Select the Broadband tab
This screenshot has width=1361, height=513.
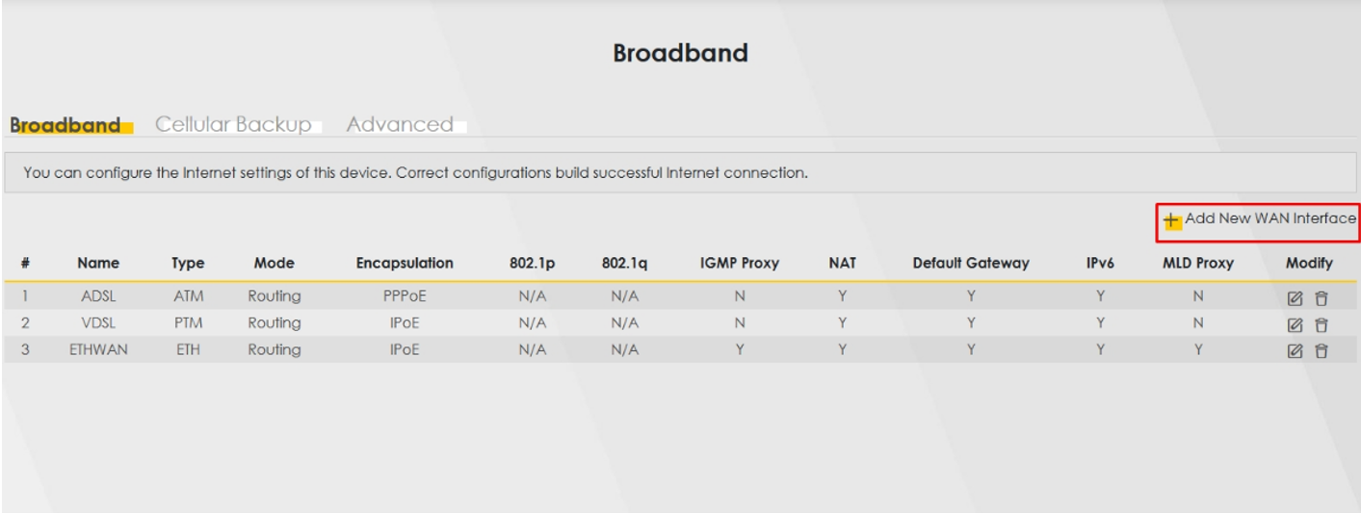(65, 125)
